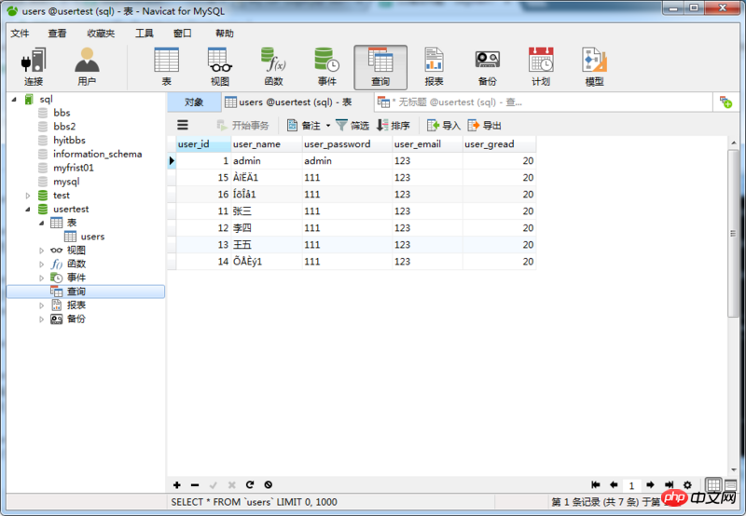
Task: Click the user_name column header
Action: coord(256,144)
